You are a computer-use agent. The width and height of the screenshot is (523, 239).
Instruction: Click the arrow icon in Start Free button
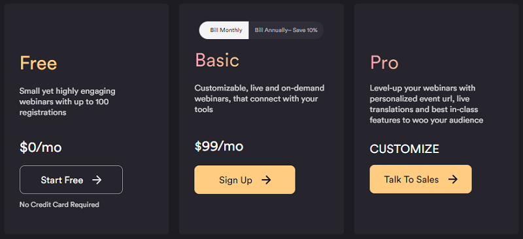[x=97, y=180]
